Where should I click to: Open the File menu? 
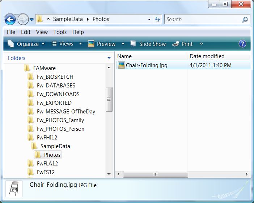[x=11, y=32]
